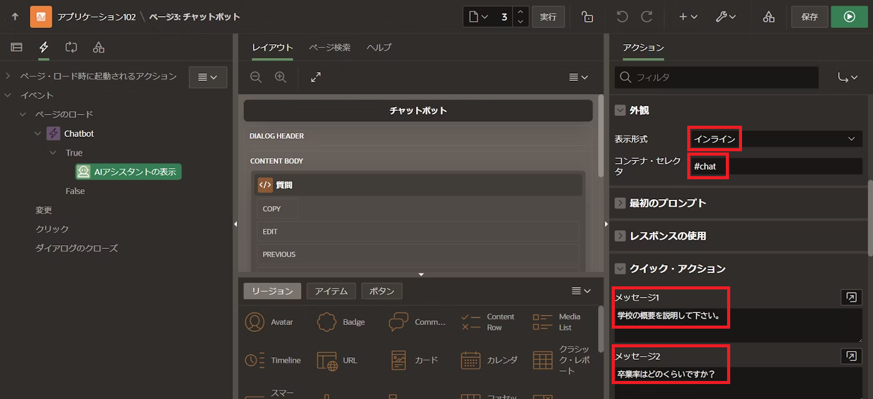Select the 変更 event node
Image resolution: width=873 pixels, height=399 pixels.
(x=44, y=210)
